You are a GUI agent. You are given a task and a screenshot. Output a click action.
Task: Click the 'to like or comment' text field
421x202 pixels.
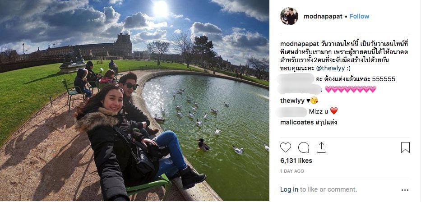[328, 189]
